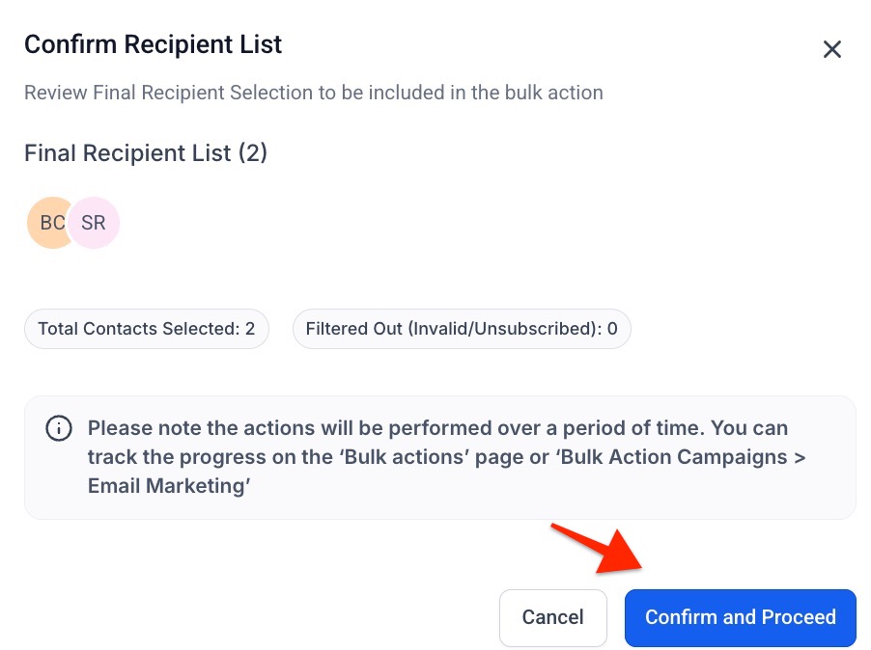Click the (2) count beside Final Recipient List
Viewport: 871px width, 650px height.
click(252, 153)
